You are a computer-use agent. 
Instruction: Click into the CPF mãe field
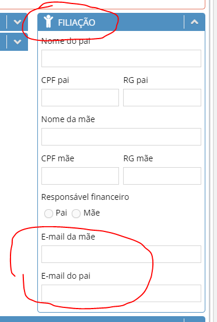pos(80,176)
